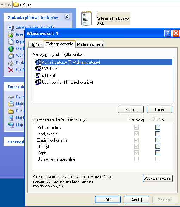Click the shared documents yellow folder icon
Screen dimensions: 180x207
coord(11,111)
